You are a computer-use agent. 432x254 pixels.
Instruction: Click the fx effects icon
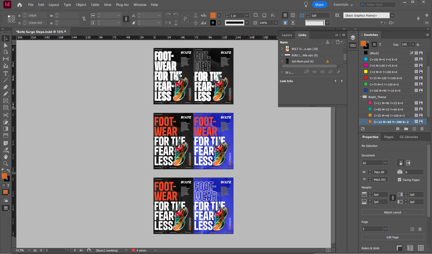click(273, 15)
